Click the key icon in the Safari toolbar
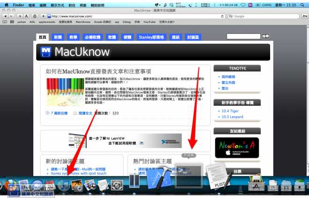309x198 pixels. click(x=305, y=16)
